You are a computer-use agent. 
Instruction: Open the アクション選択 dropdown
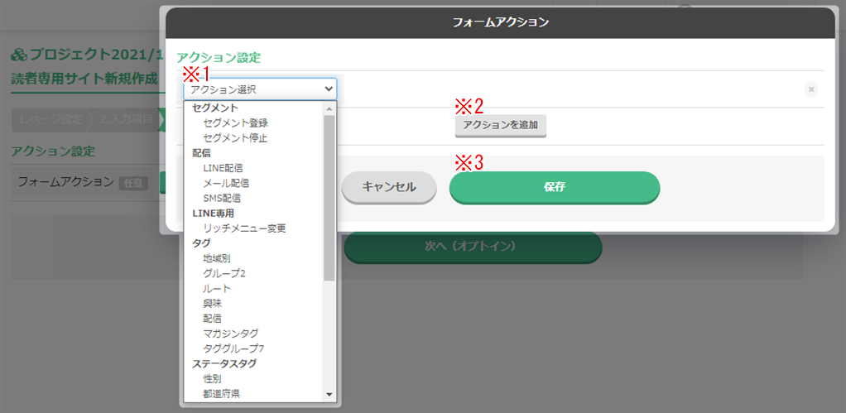tap(260, 89)
